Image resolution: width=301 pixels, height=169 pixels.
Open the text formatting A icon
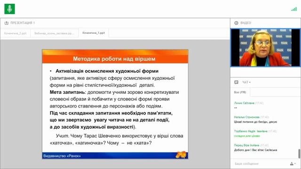293,164
